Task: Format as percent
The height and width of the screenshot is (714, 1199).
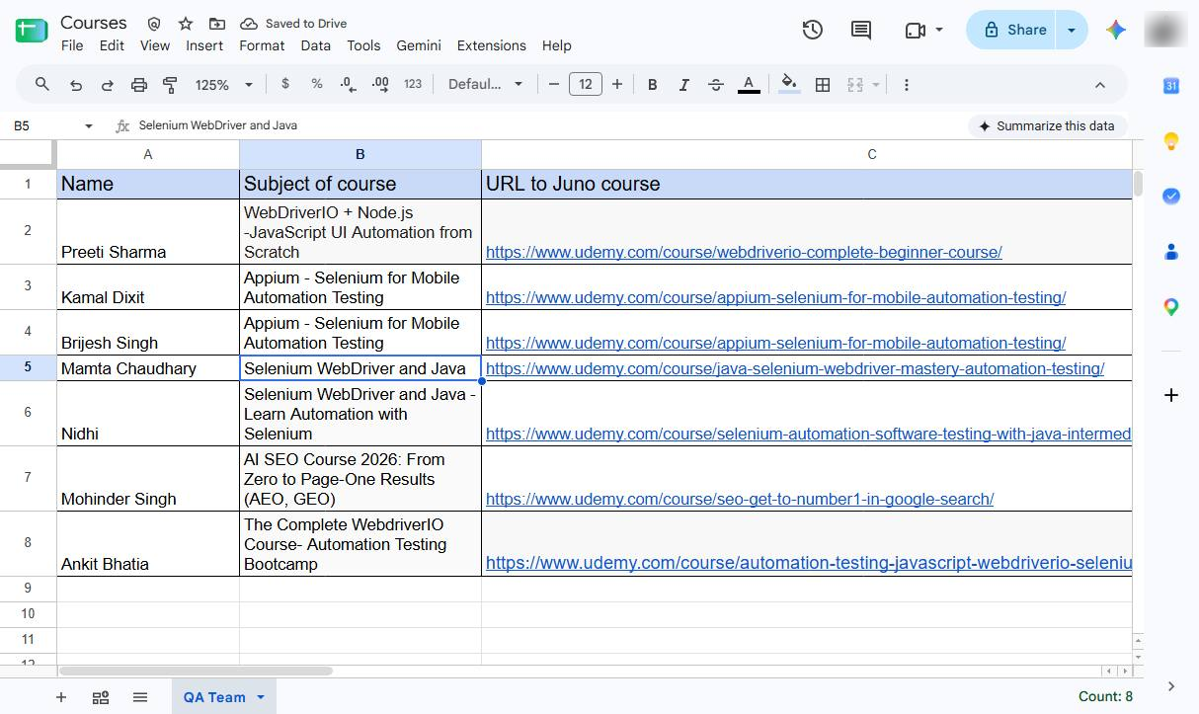Action: 317,84
